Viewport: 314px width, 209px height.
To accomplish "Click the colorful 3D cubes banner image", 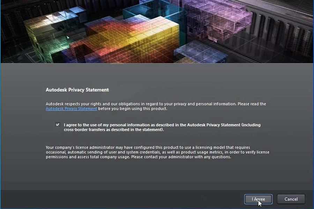I will coord(157,32).
